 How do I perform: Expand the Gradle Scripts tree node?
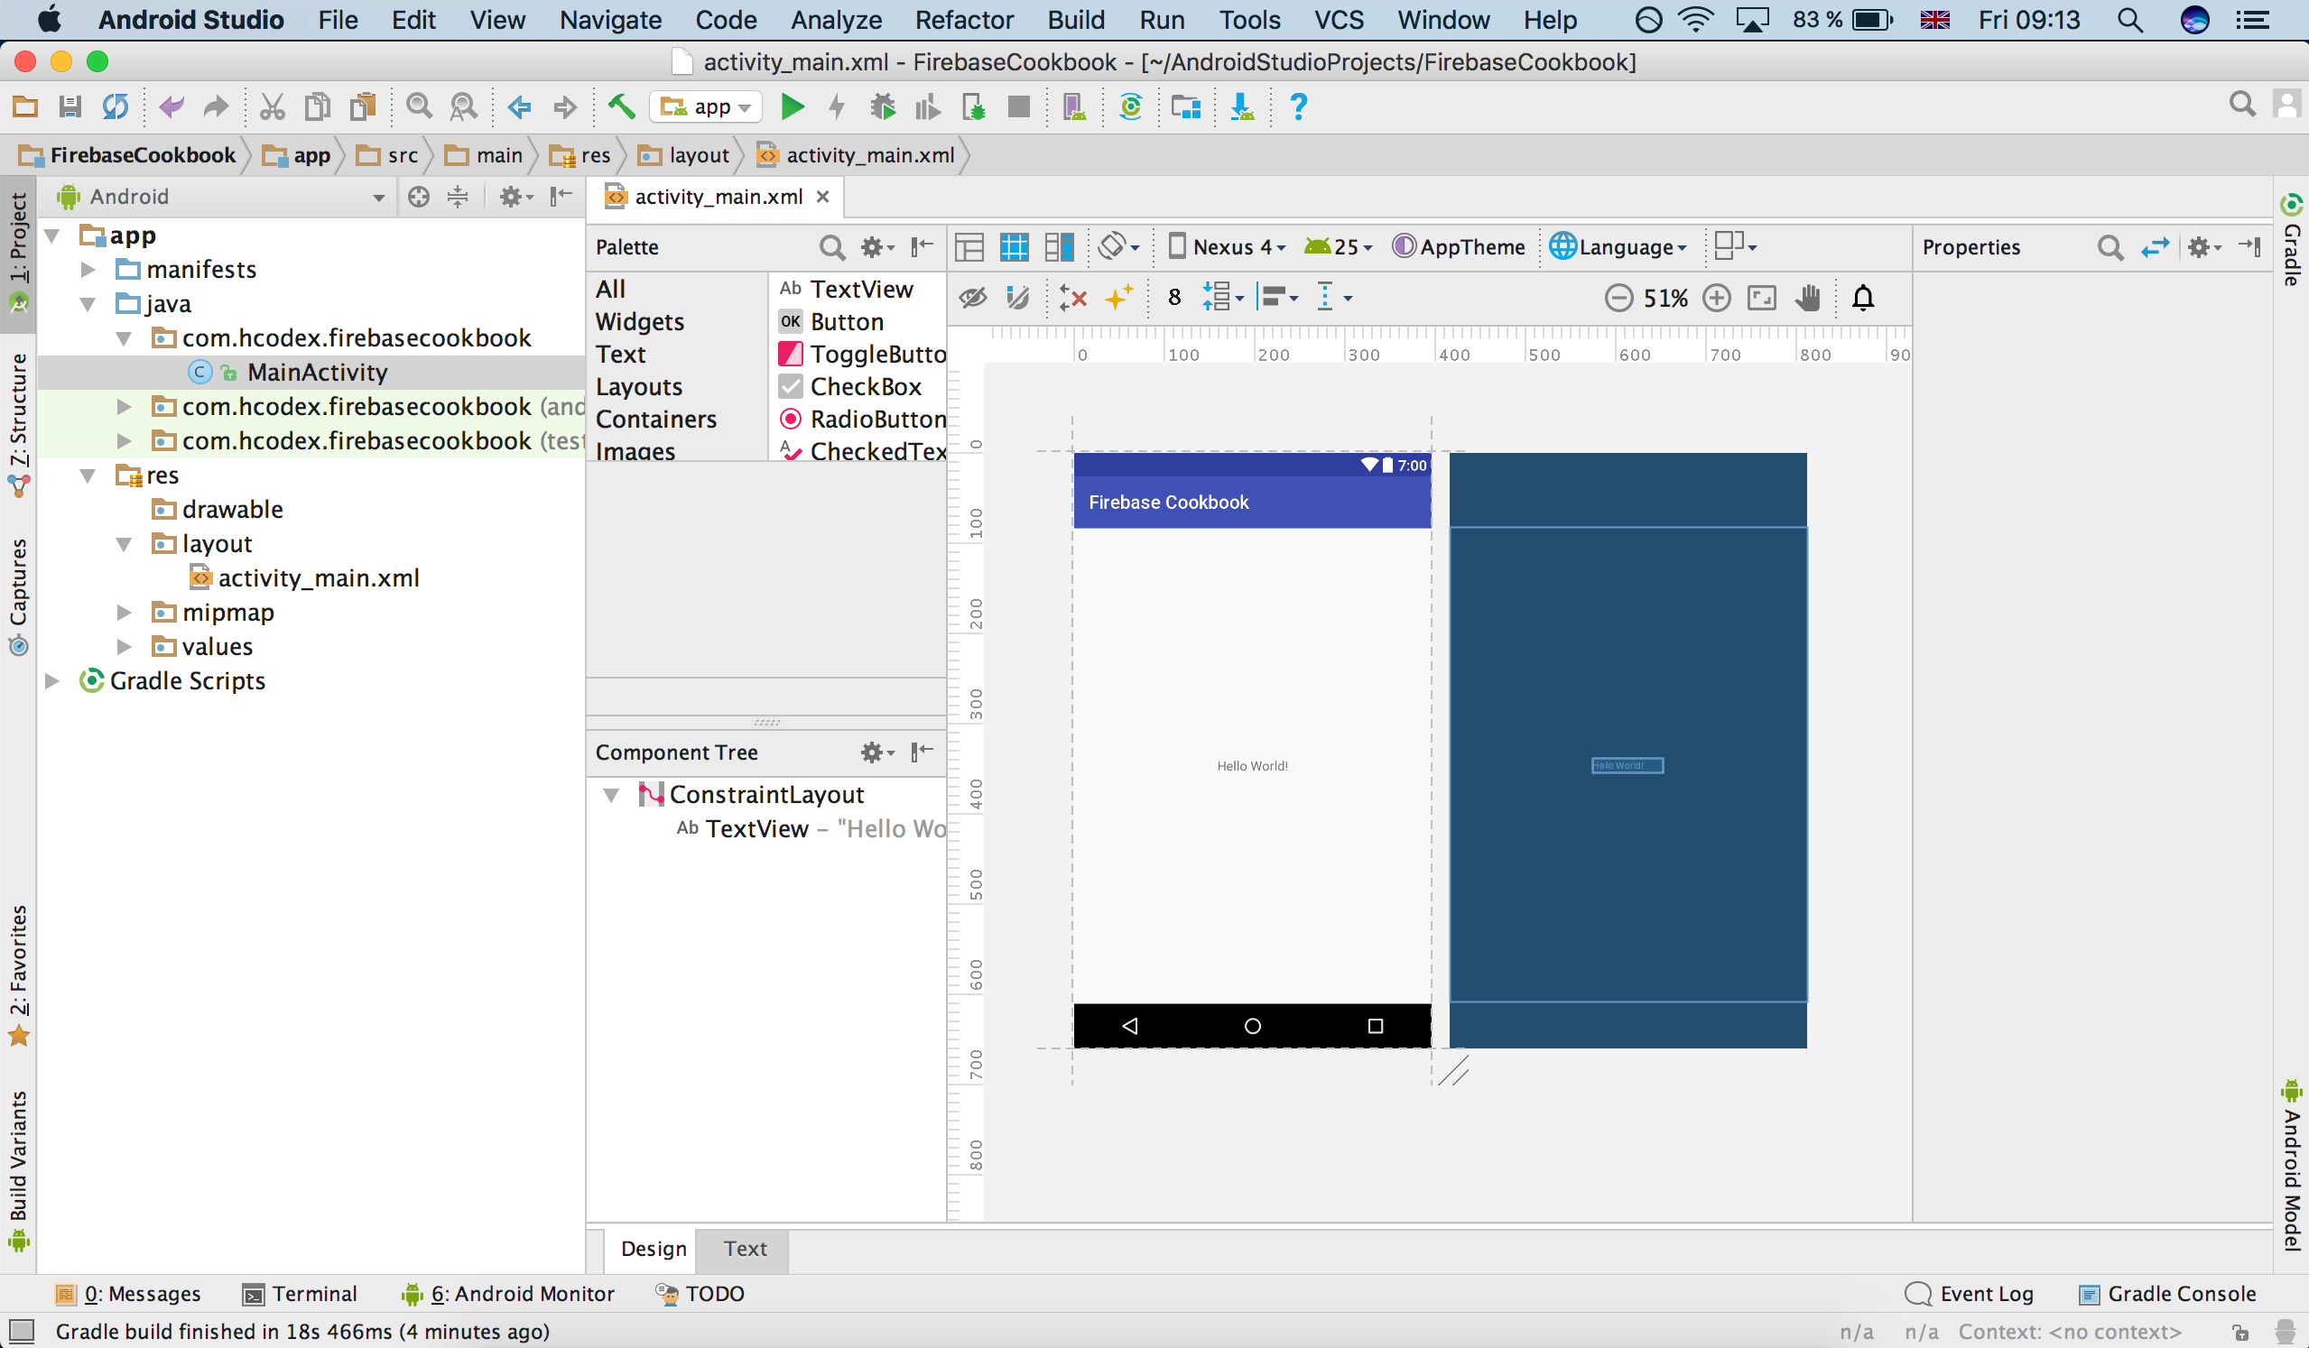(52, 680)
